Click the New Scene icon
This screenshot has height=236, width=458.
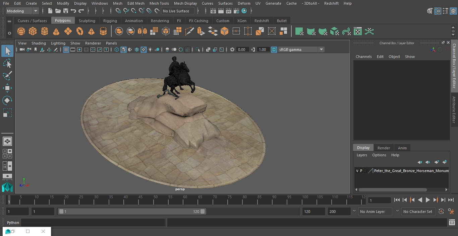click(x=50, y=11)
